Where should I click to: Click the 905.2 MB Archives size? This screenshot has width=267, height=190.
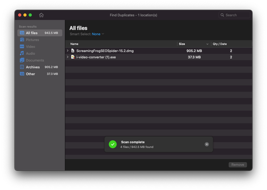[51, 67]
